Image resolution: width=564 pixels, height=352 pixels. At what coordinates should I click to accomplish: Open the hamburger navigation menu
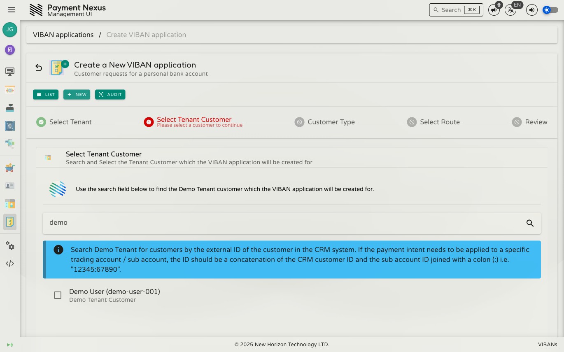pos(12,10)
